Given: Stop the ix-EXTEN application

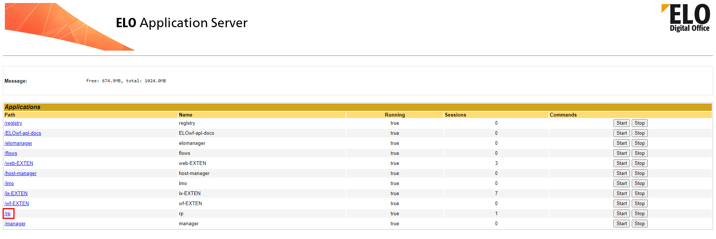Looking at the screenshot, I should click(640, 194).
